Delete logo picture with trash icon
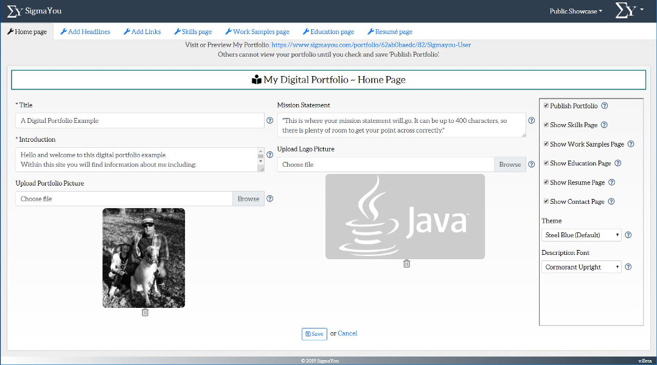 (406, 263)
